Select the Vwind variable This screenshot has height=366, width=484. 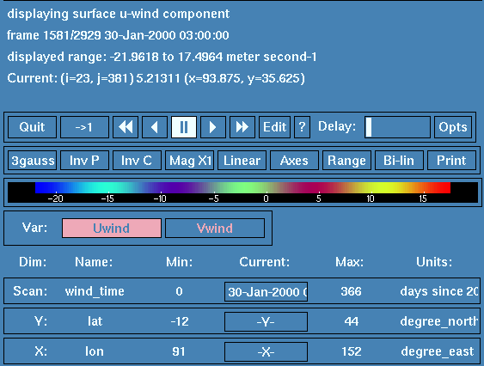(x=215, y=229)
